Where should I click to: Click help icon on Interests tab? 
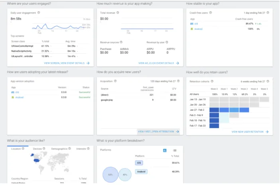88,149
